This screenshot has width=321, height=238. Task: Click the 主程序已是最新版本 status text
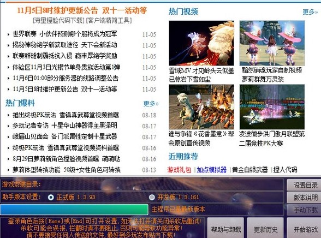(178, 209)
